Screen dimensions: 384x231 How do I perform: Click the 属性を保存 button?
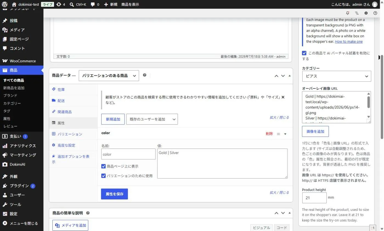point(114,194)
